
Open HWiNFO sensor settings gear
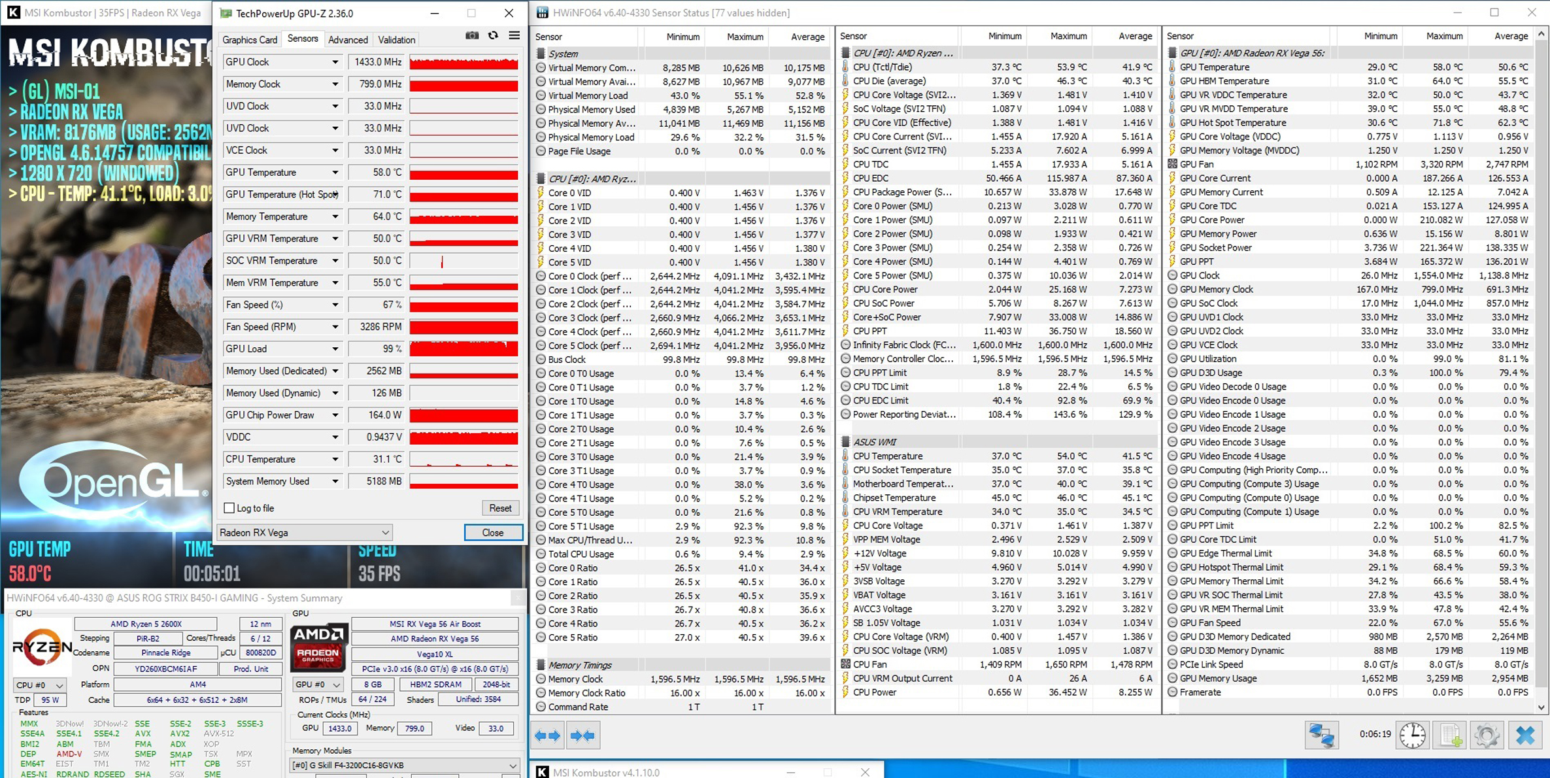click(1487, 736)
